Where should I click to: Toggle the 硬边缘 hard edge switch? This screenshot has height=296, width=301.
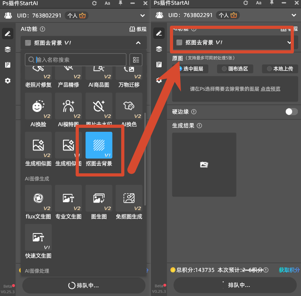tap(291, 112)
